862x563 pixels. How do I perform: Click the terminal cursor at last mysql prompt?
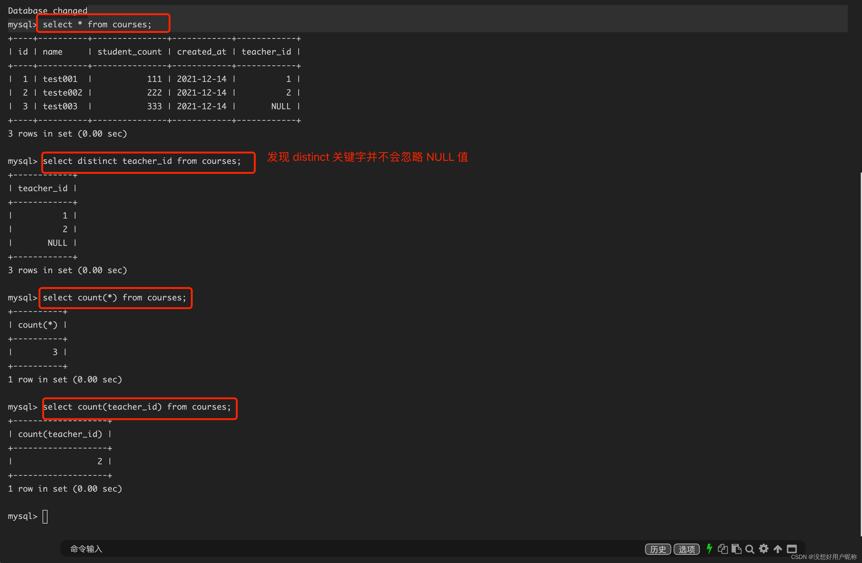coord(45,516)
